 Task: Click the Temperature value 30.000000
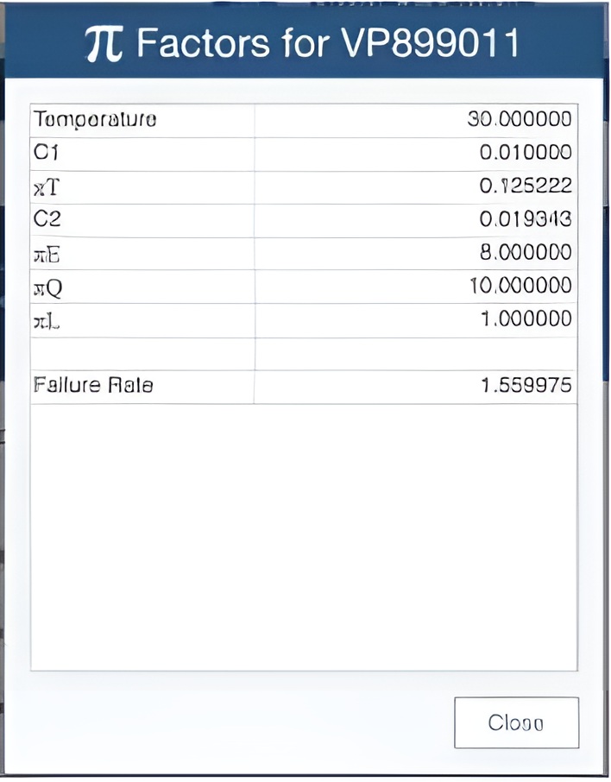pos(520,119)
